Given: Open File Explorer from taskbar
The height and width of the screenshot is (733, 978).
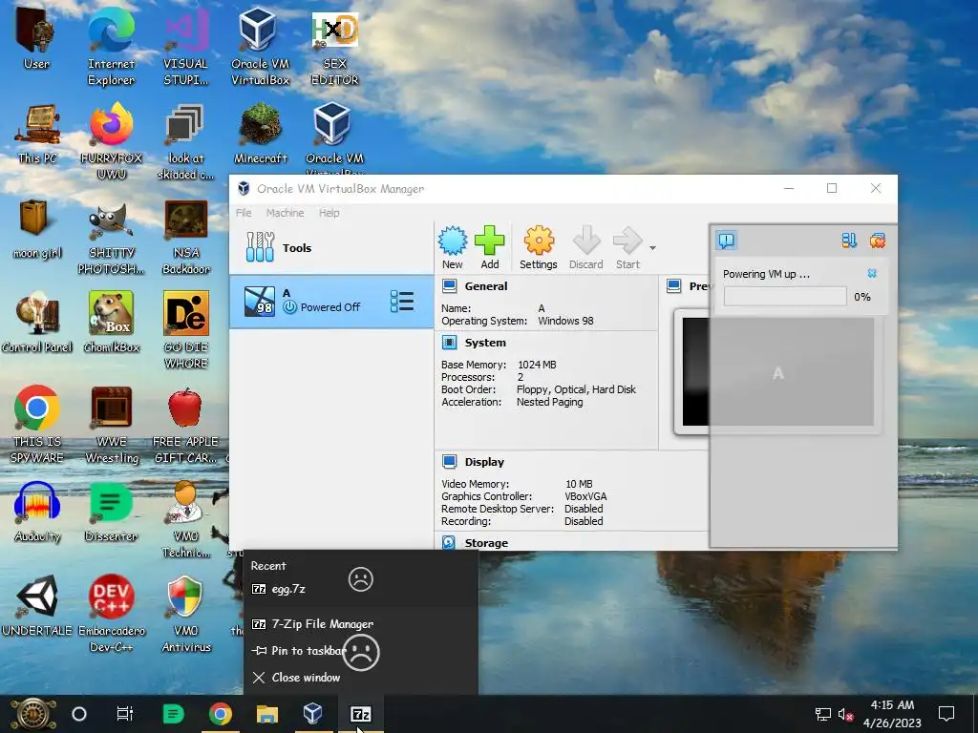Looking at the screenshot, I should 267,714.
